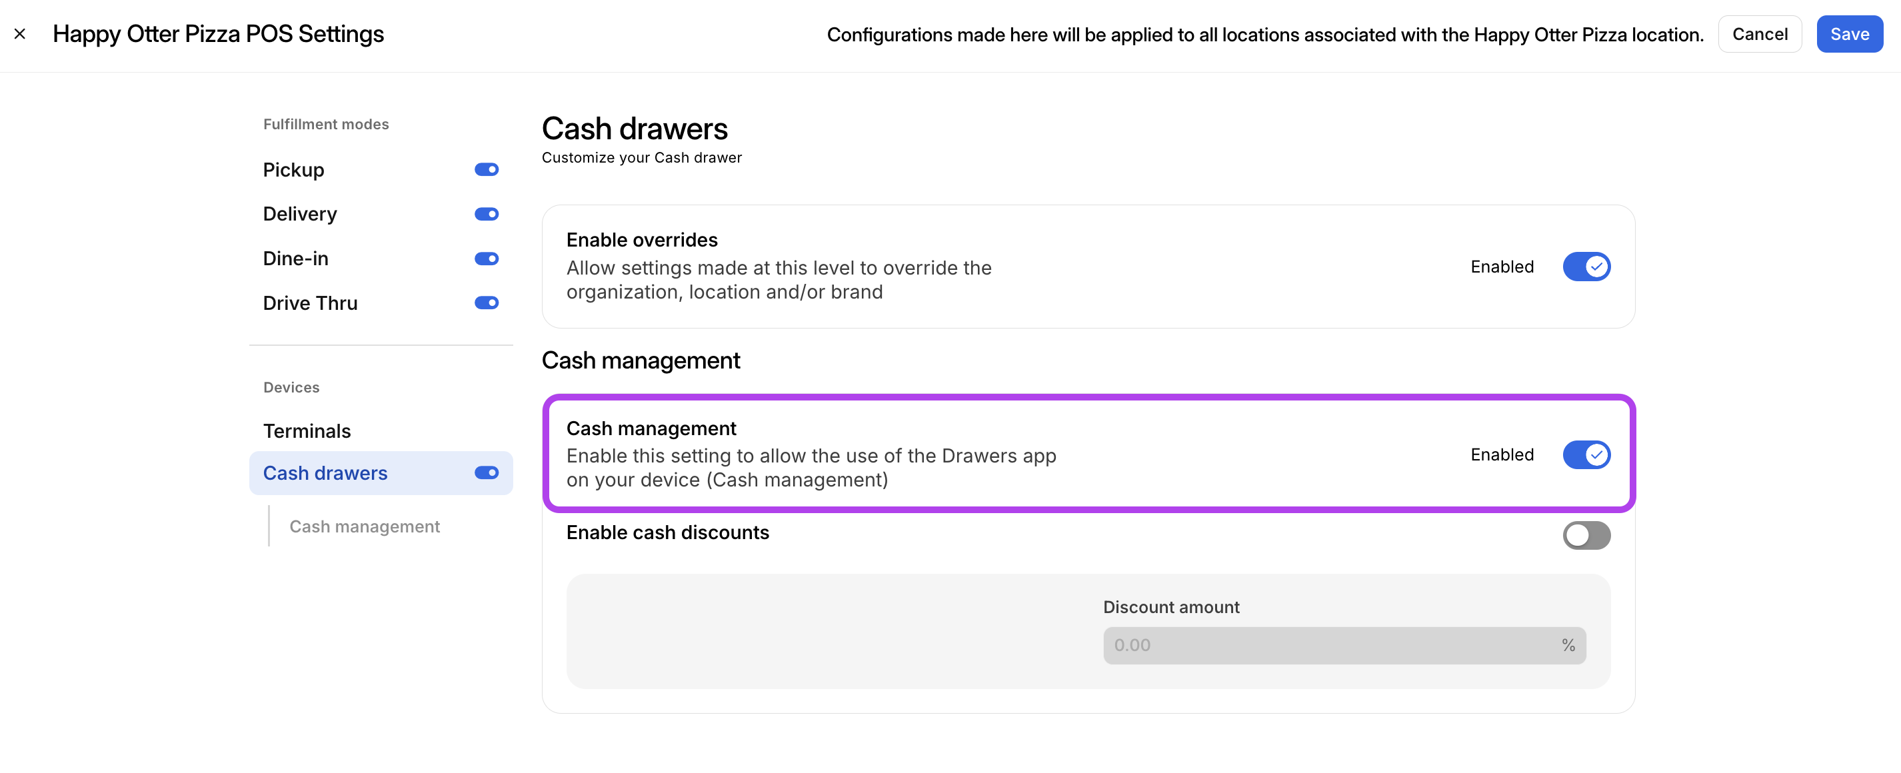
Task: Open the Dine-in settings in sidebar
Action: [x=295, y=258]
